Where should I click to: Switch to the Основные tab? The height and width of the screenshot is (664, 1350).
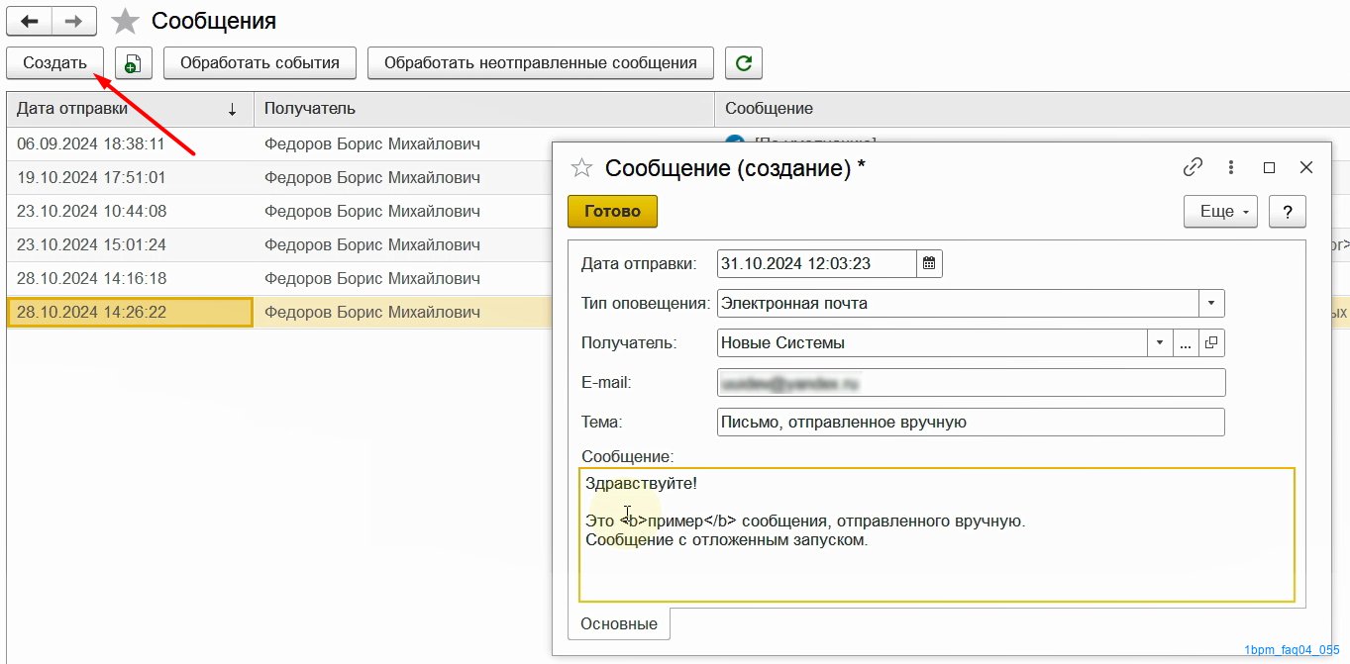click(619, 624)
